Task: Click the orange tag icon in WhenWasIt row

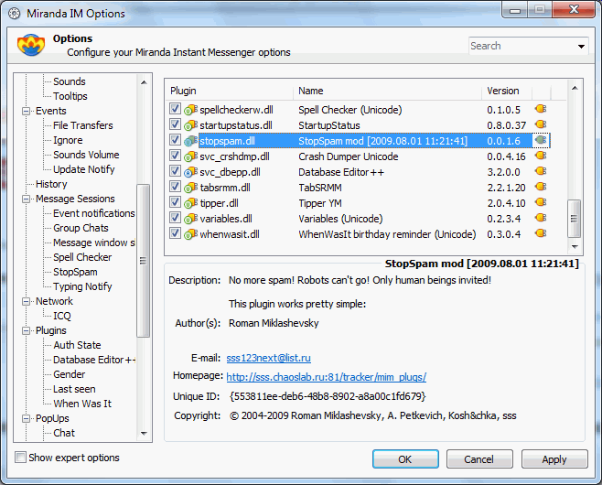Action: (541, 233)
